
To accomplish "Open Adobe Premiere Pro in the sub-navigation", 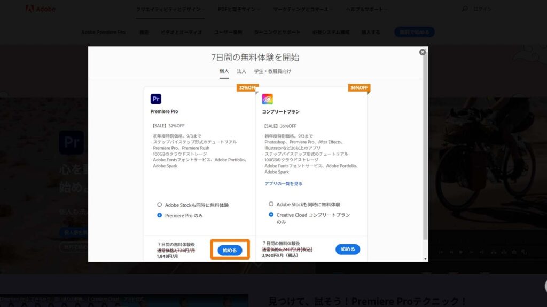I will tap(103, 32).
